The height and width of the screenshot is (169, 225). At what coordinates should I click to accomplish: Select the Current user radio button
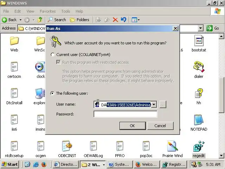[x=52, y=55]
